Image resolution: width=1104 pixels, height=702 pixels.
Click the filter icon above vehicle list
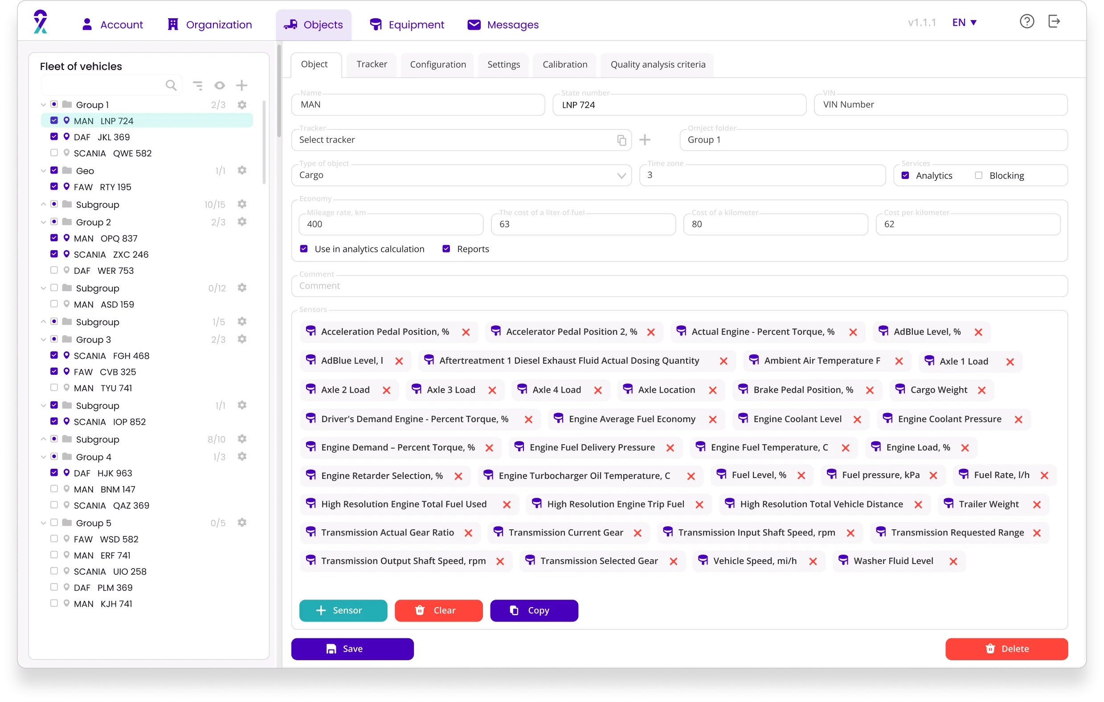coord(198,85)
